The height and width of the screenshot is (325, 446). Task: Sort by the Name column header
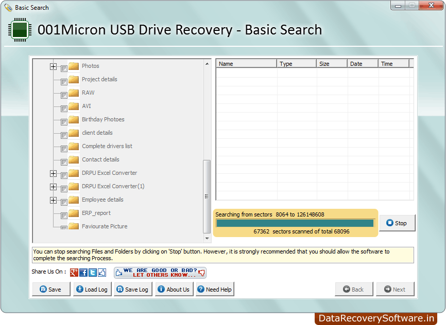click(246, 64)
